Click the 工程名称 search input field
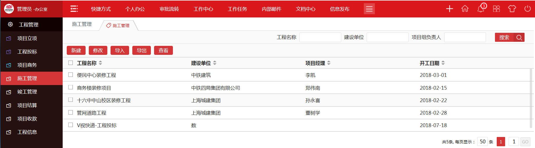Viewport: 535px width, 148px height. point(320,37)
